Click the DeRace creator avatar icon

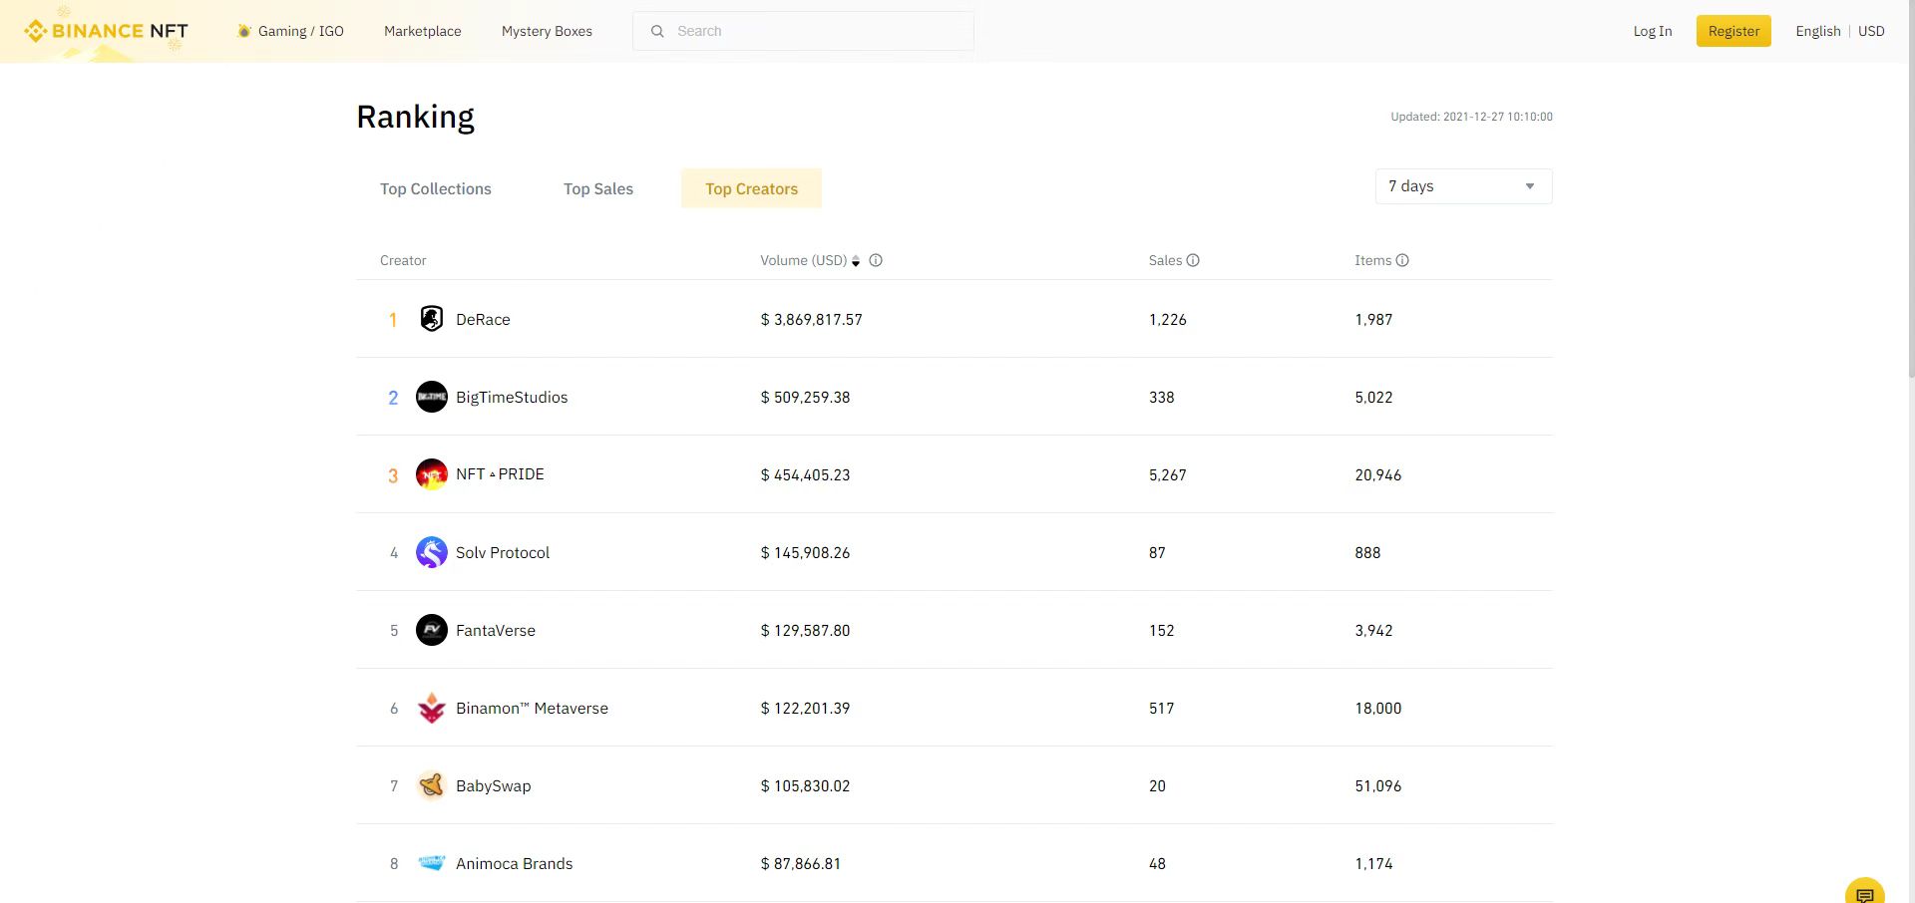coord(431,319)
